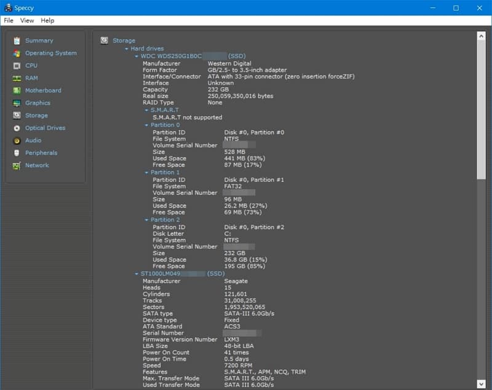Screen dimensions: 492x390
Task: Select the '441 MB (83%)' used space value
Action: pyautogui.click(x=244, y=158)
